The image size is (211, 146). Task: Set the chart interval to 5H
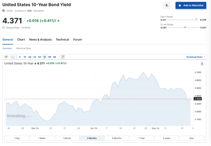pos(40,57)
